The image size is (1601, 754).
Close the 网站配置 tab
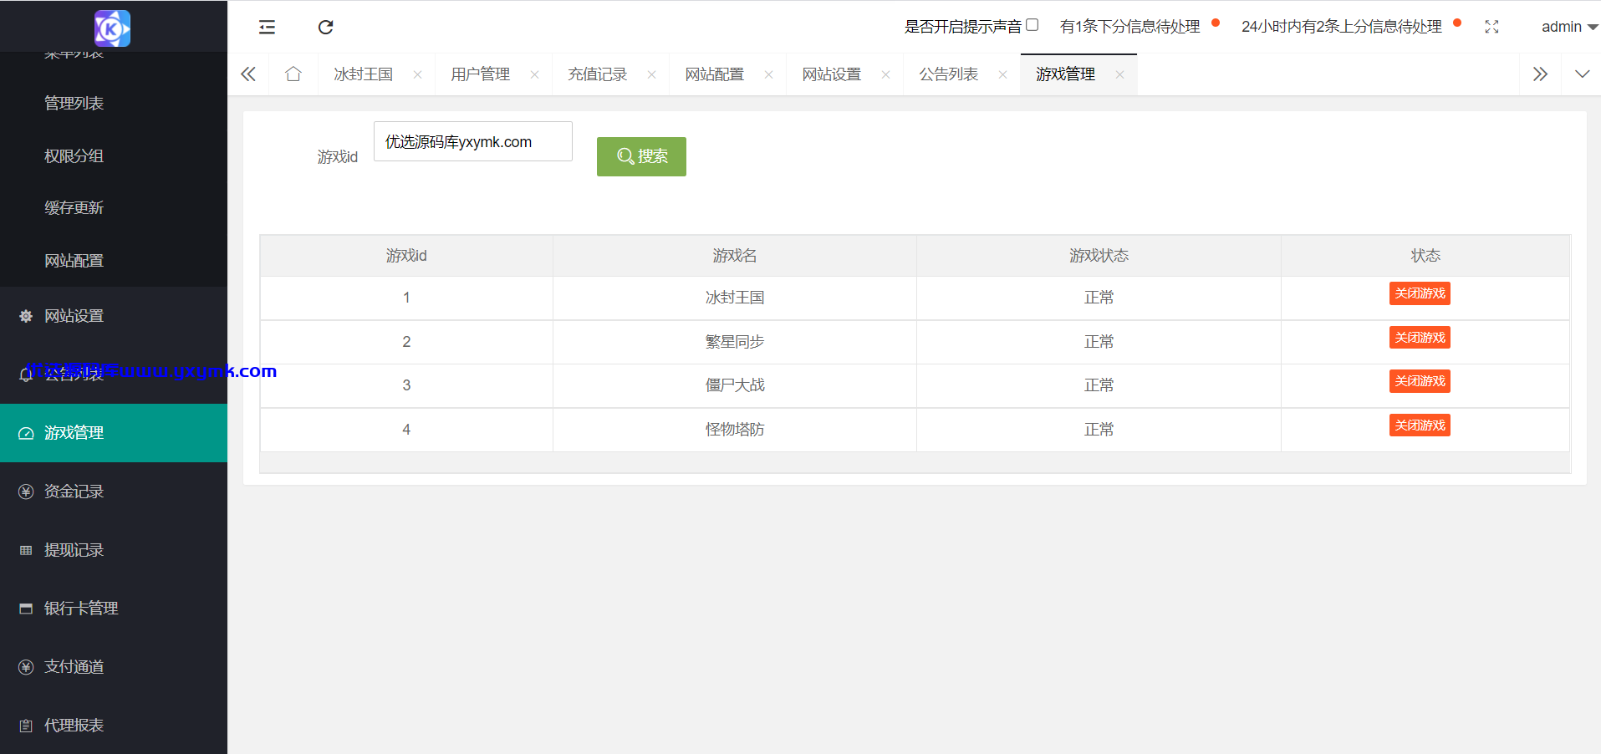pyautogui.click(x=768, y=74)
